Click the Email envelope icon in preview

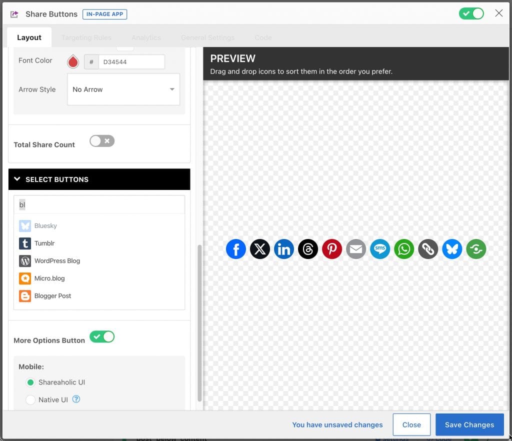356,249
